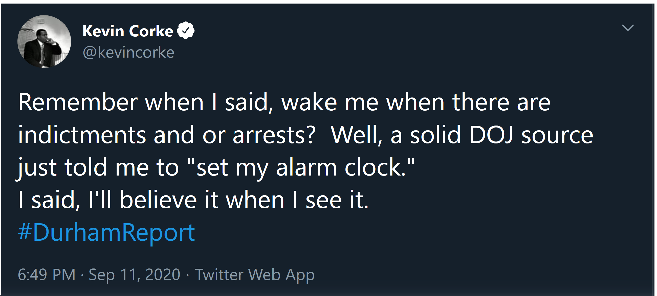Click the word 'arrests?' in the tweet
657x296 pixels.
click(x=274, y=135)
